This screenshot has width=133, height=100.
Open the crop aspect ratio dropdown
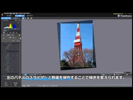[x=14, y=35]
